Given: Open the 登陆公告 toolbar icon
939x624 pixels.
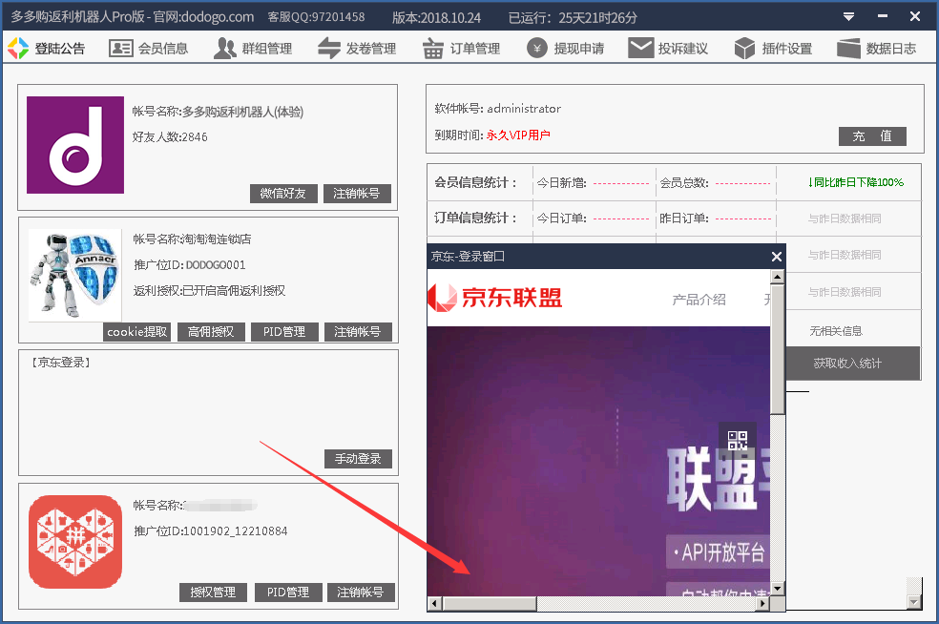Looking at the screenshot, I should click(18, 49).
